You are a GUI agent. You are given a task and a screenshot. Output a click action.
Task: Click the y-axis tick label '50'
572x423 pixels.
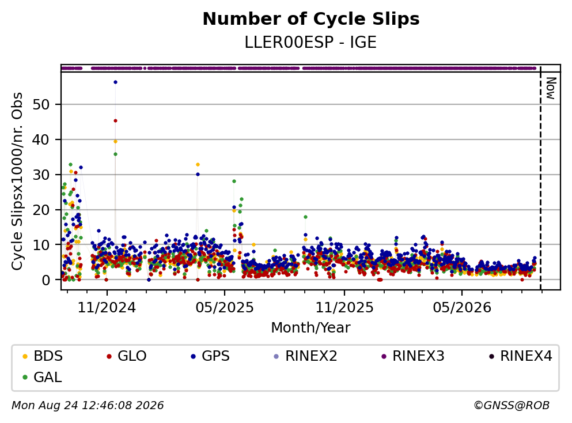click(x=41, y=105)
